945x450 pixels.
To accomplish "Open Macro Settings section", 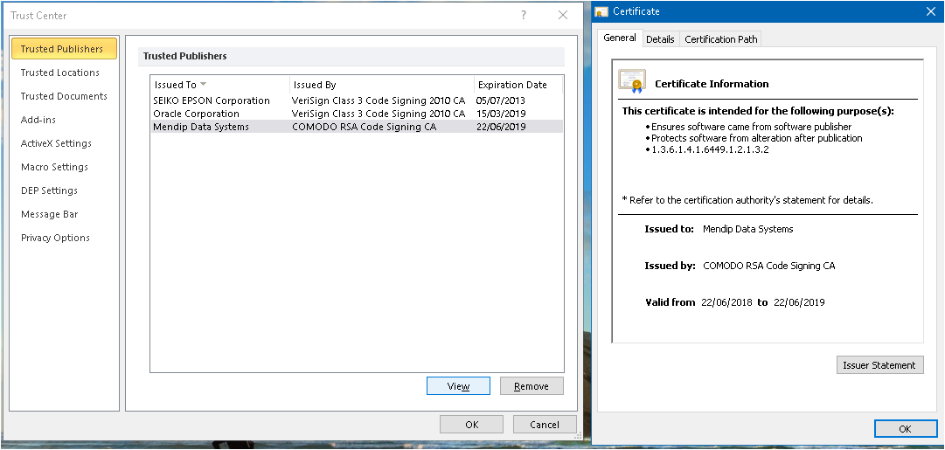I will pyautogui.click(x=54, y=167).
